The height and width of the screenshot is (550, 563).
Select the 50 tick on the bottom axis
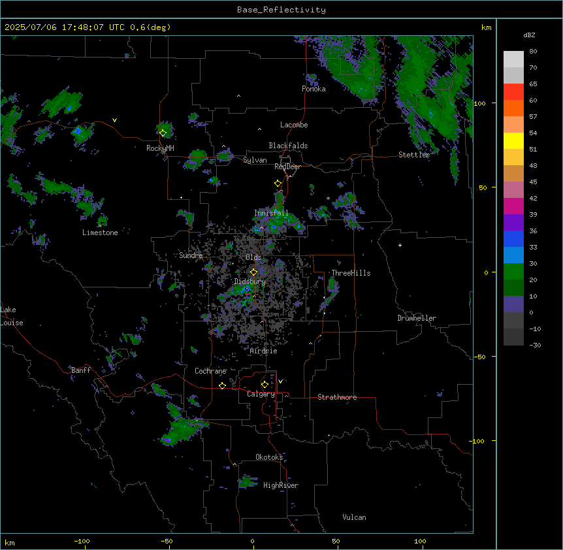pos(336,541)
